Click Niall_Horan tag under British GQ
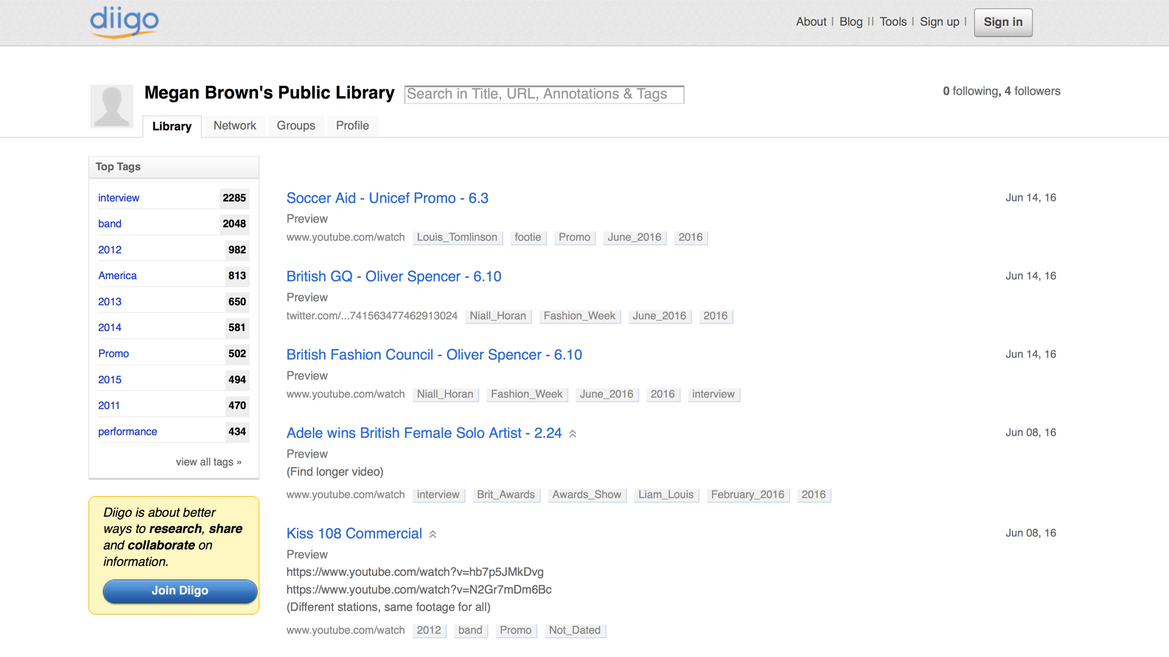Image resolution: width=1169 pixels, height=657 pixels. click(498, 316)
